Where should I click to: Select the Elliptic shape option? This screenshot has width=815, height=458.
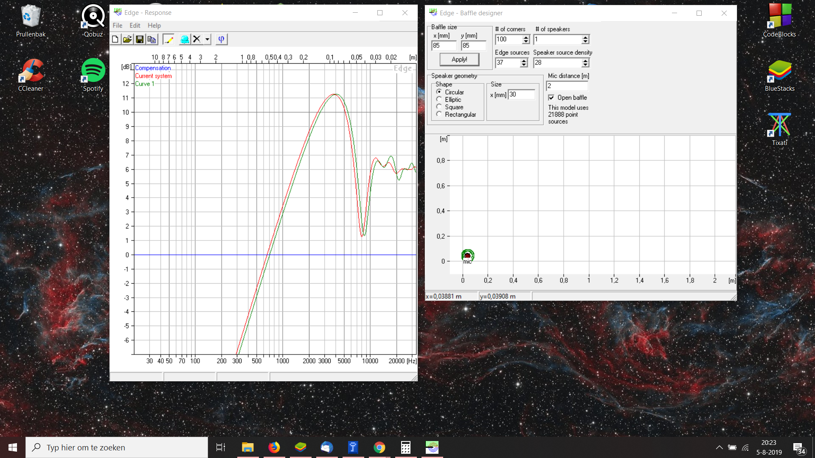(x=439, y=99)
